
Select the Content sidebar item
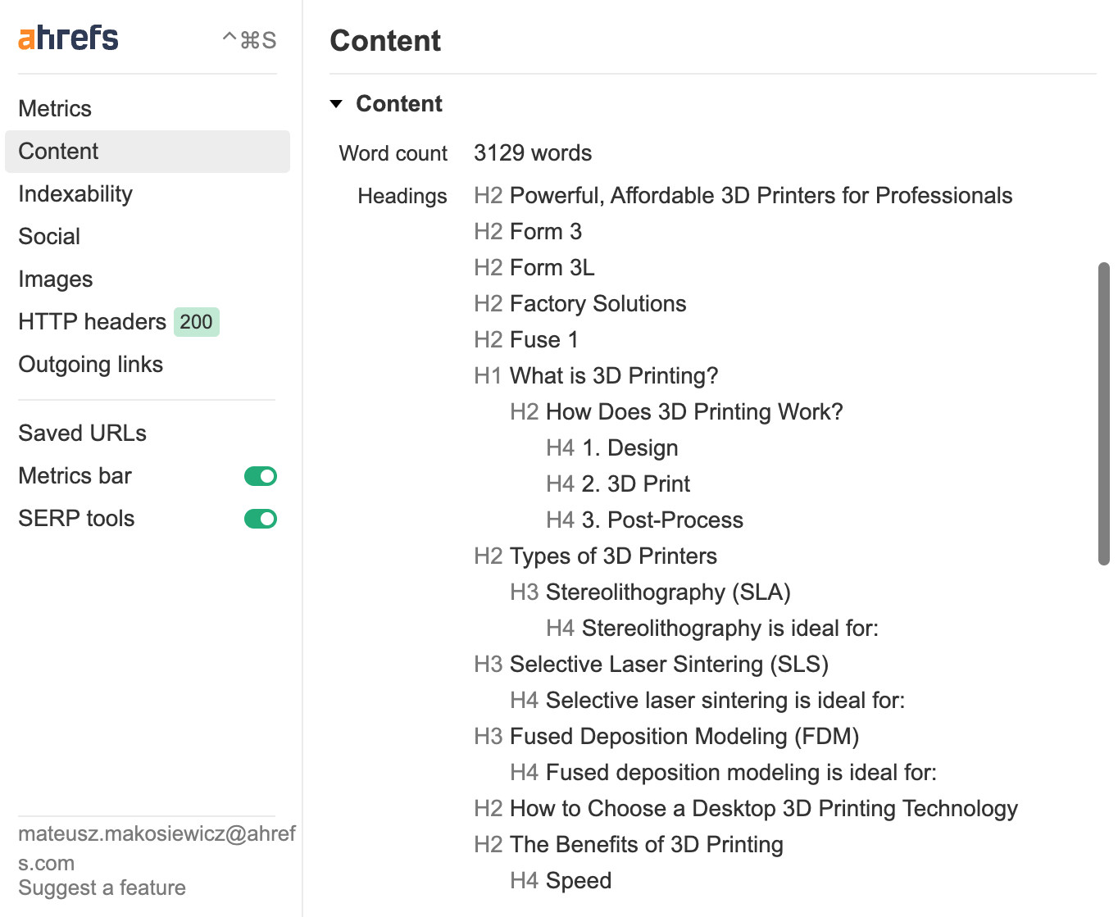click(58, 151)
